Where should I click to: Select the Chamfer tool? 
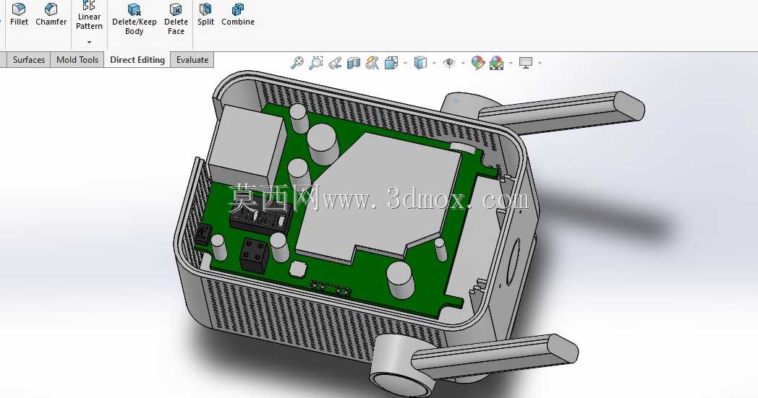click(51, 14)
